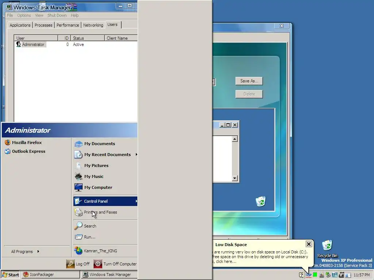Switch to the Performance tab

[x=68, y=25]
